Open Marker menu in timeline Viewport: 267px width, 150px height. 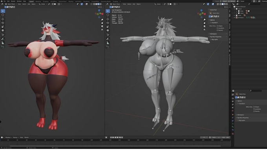tap(26, 137)
